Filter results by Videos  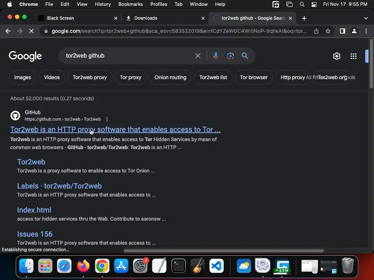click(52, 77)
